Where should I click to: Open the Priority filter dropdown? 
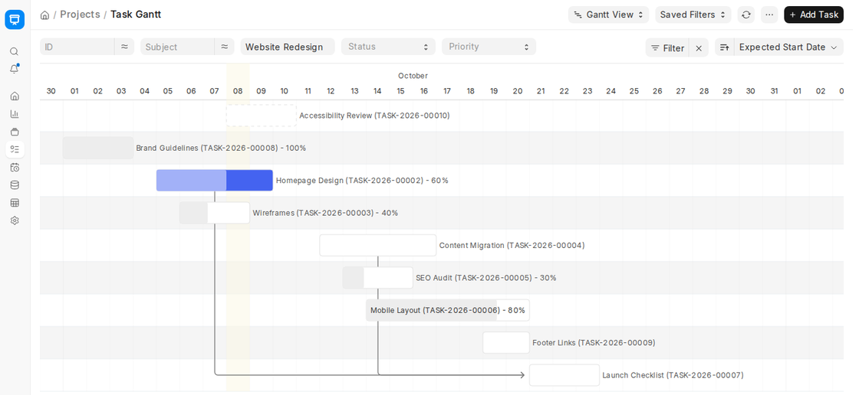(x=489, y=47)
